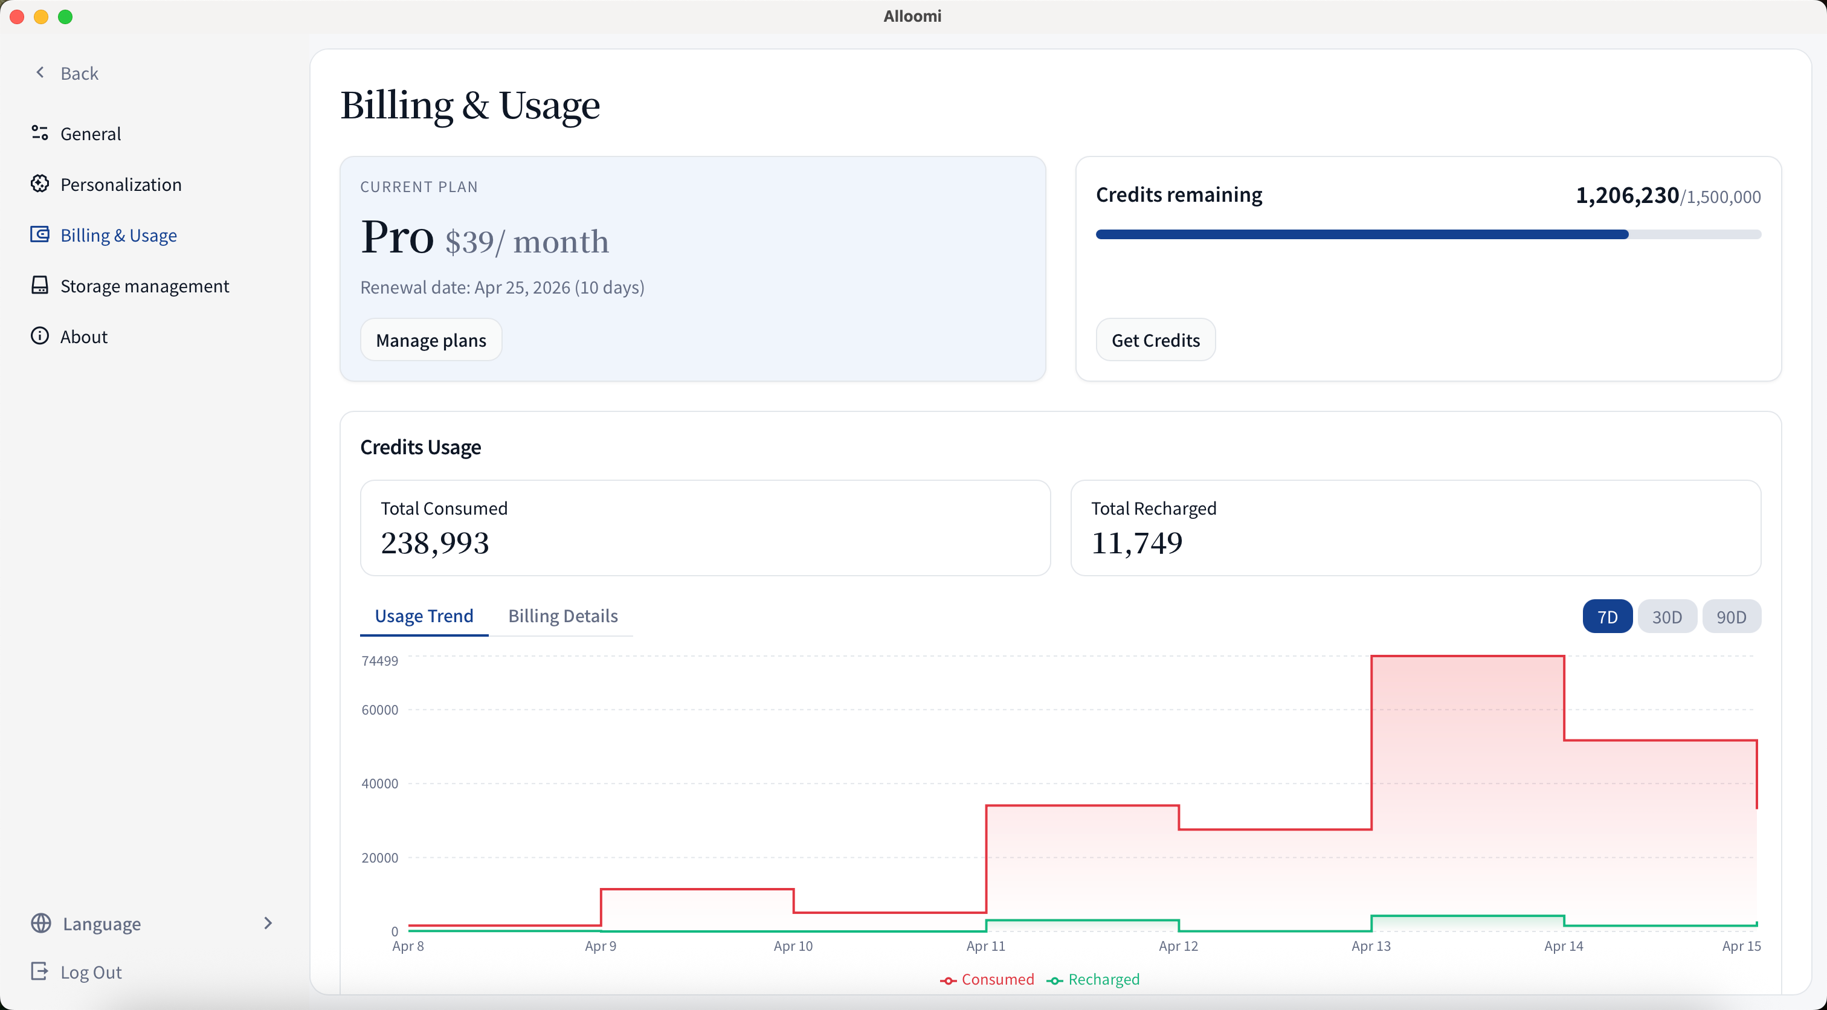Screen dimensions: 1827x1010
Task: Select the 7D time range
Action: (1606, 616)
